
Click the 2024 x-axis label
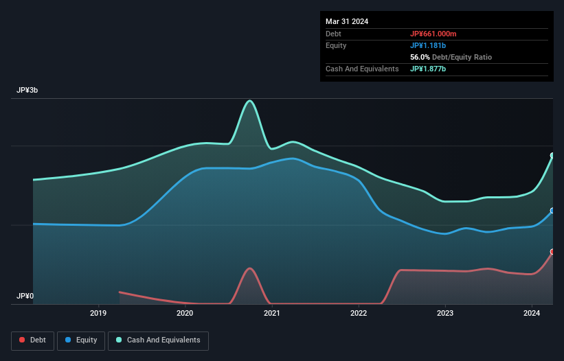(x=532, y=313)
